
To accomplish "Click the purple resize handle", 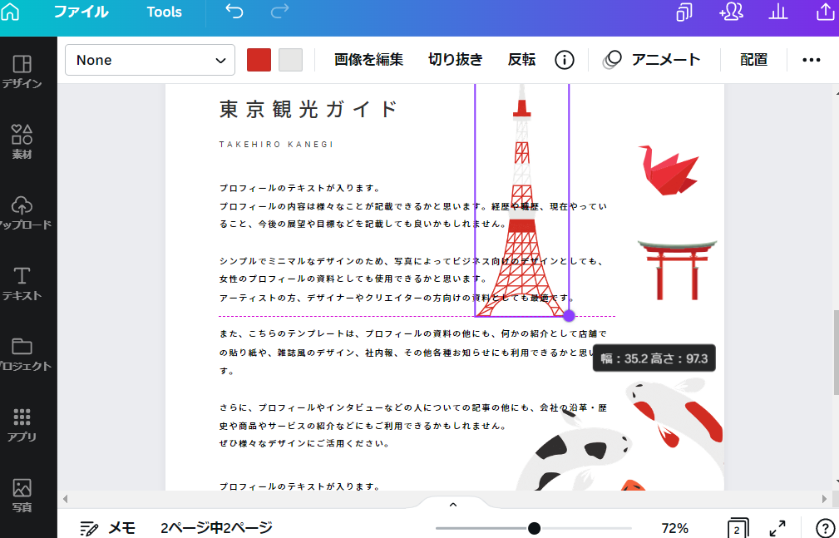I will tap(569, 316).
